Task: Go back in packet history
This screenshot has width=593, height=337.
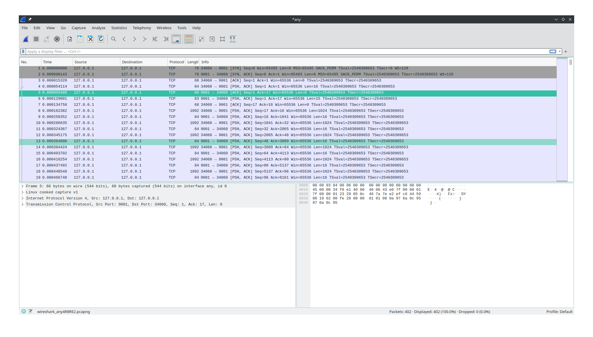Action: click(124, 39)
